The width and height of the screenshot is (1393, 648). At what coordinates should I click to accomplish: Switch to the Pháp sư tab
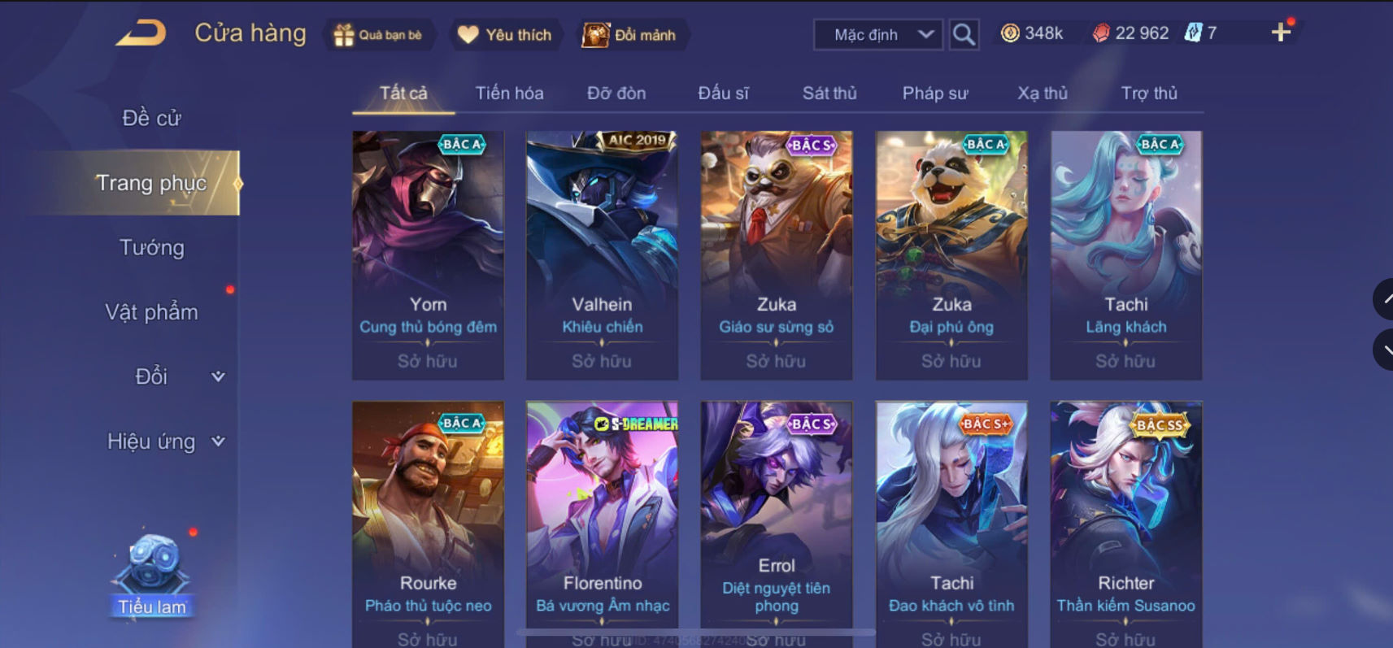click(935, 94)
